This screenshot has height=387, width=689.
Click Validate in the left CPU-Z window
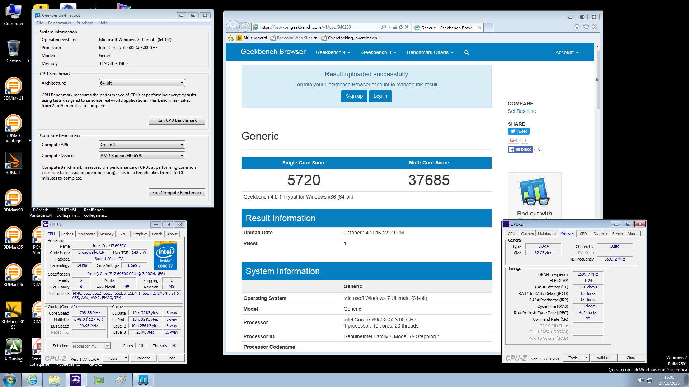[x=143, y=358]
